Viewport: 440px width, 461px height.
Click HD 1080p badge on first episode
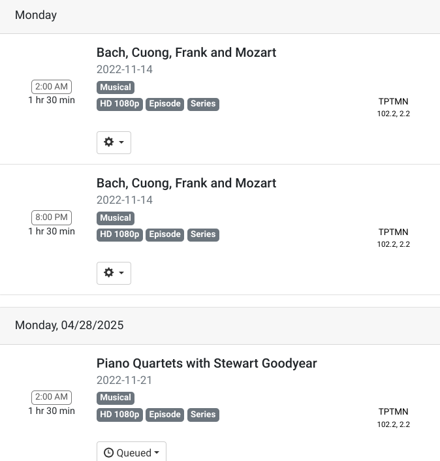click(120, 104)
